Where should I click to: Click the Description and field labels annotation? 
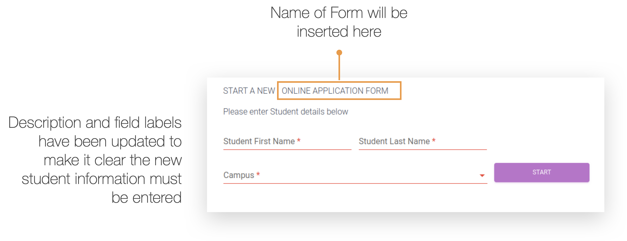[95, 160]
